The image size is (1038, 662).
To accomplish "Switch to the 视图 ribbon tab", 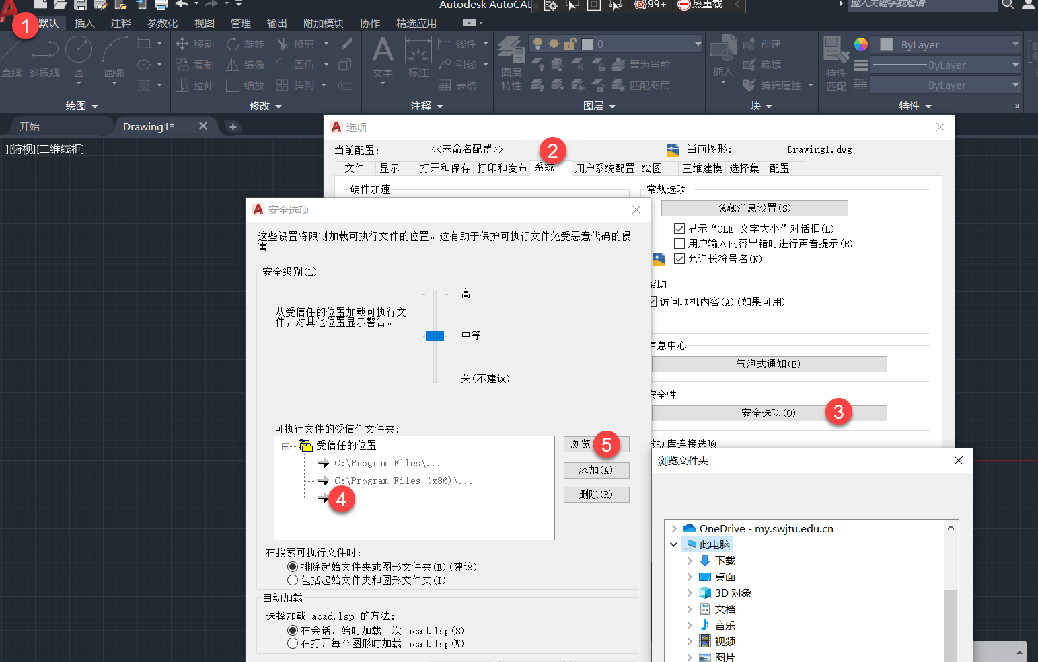I will (205, 24).
